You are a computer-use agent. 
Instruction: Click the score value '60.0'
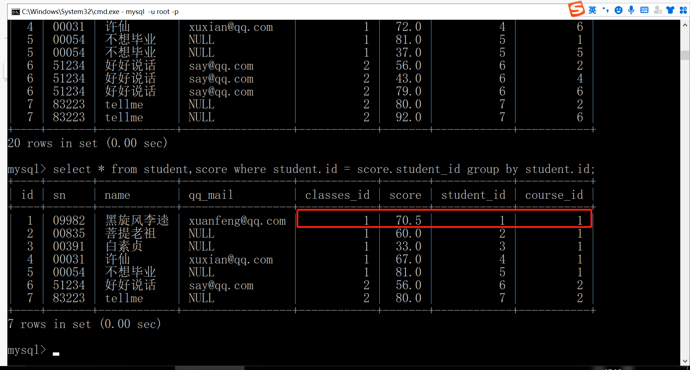point(409,233)
